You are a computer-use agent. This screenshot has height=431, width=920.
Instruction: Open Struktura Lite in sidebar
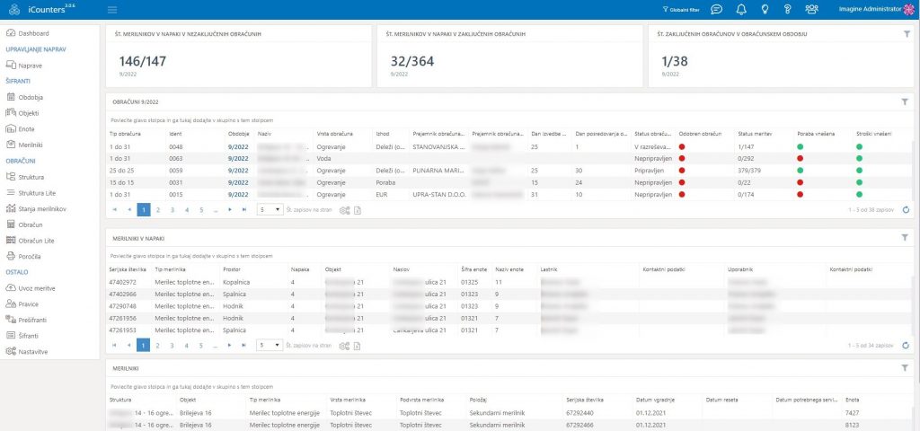tap(36, 192)
